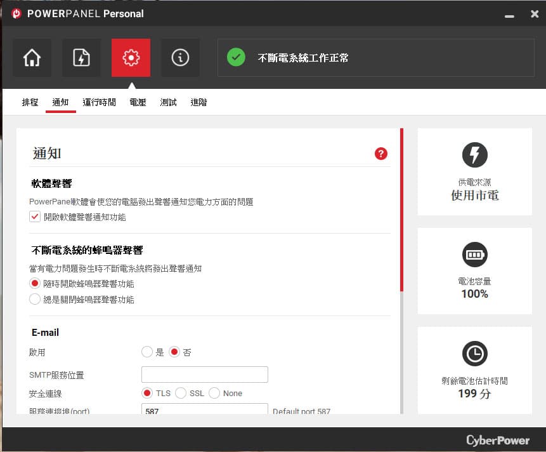Switch to the 電壓 tab
546x452 pixels.
(138, 102)
